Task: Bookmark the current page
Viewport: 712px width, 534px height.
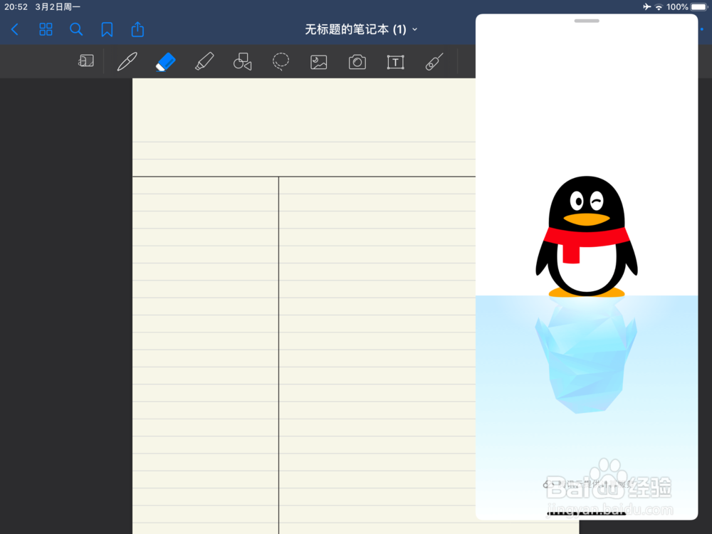Action: pyautogui.click(x=107, y=29)
